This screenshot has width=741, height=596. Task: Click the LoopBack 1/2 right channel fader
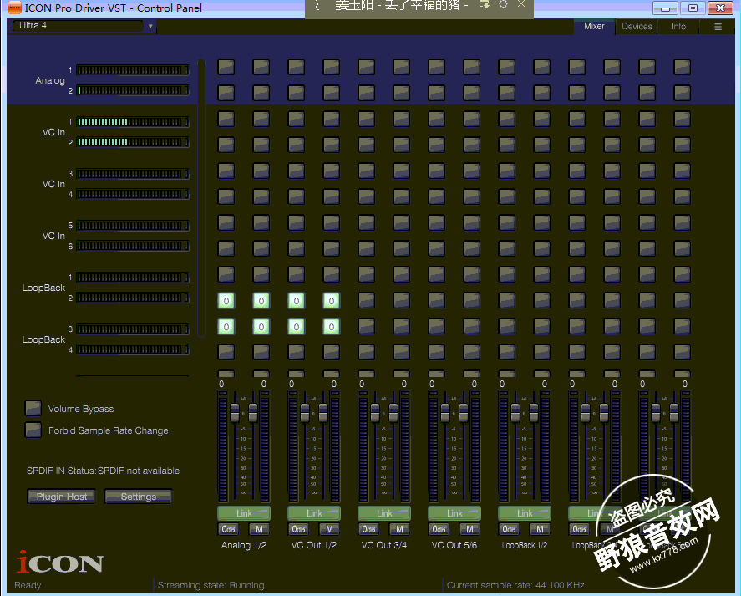point(534,413)
